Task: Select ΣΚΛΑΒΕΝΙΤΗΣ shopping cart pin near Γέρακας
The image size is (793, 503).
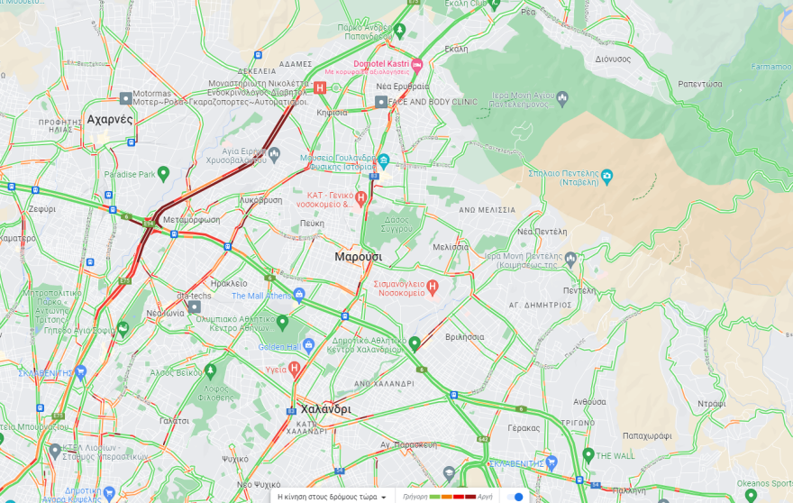Action: click(551, 462)
